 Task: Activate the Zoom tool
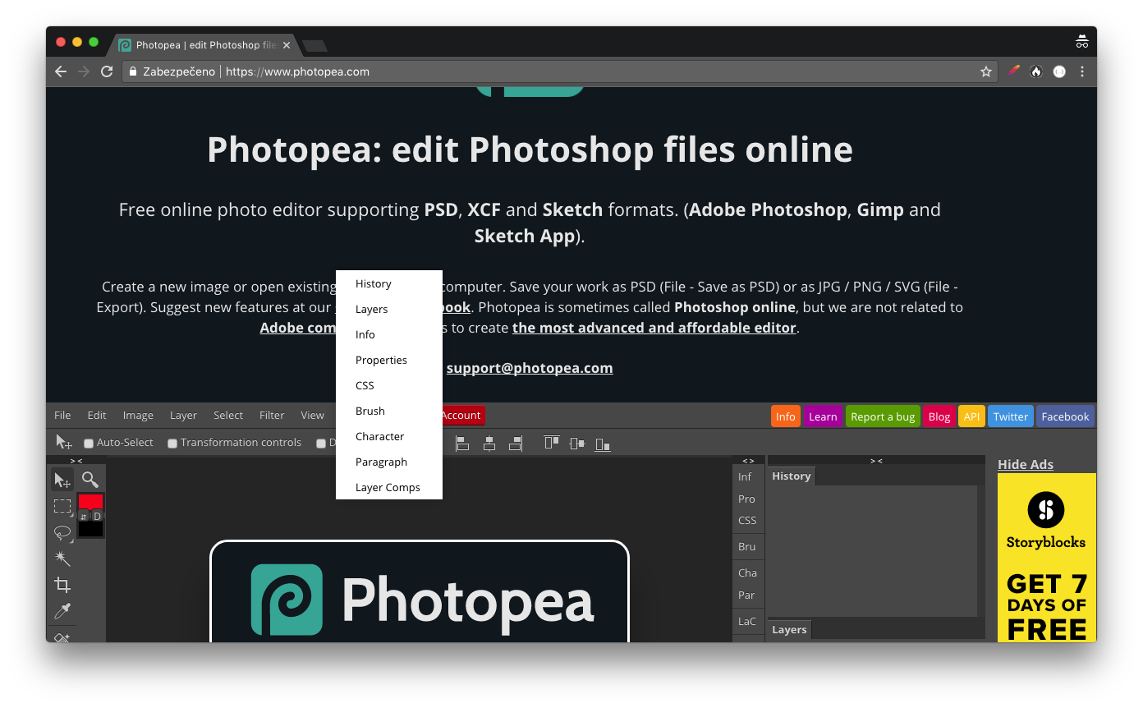(89, 480)
